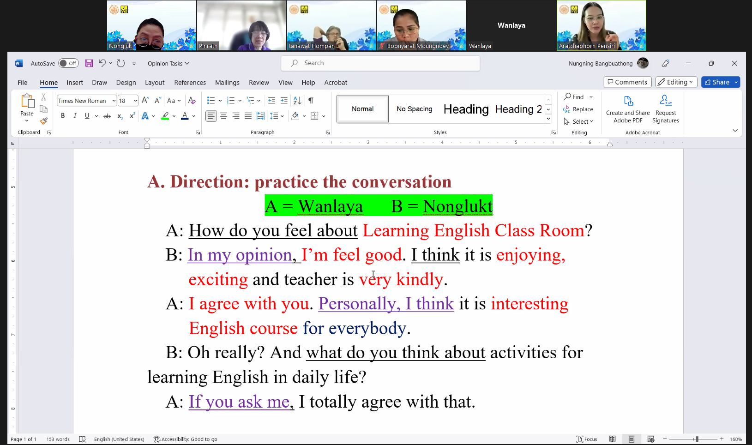
Task: Apply the No Spacing style
Action: 415,109
